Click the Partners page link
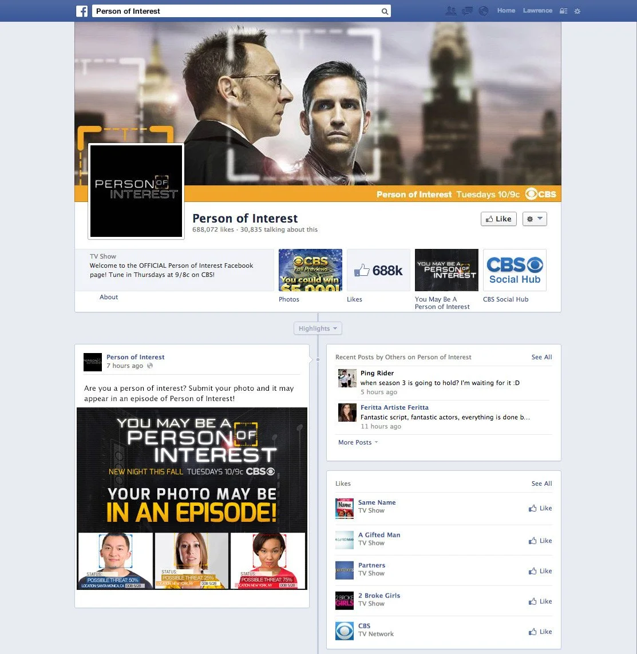This screenshot has height=654, width=637. [371, 565]
